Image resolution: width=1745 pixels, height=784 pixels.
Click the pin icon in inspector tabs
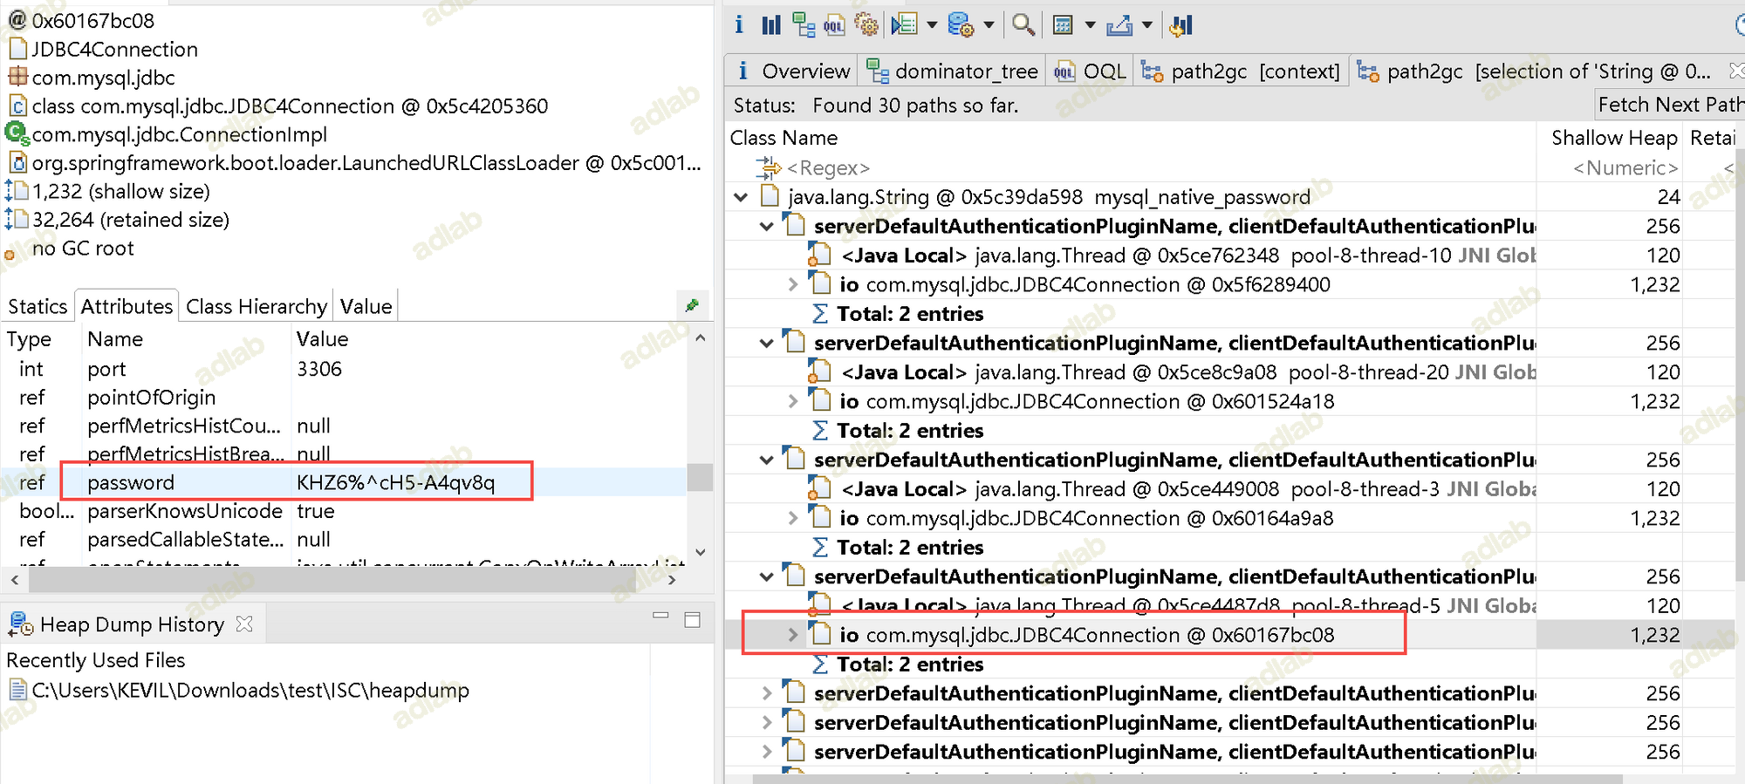[x=692, y=305]
